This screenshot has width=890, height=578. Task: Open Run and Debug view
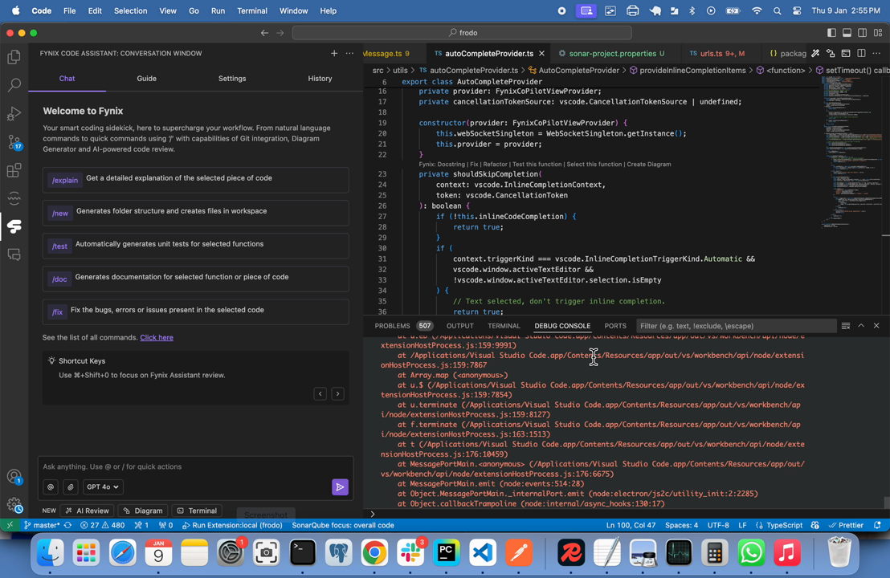[x=14, y=113]
